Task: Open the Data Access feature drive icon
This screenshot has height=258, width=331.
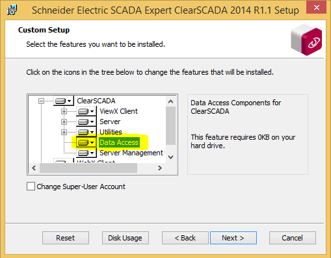Action: pos(86,142)
